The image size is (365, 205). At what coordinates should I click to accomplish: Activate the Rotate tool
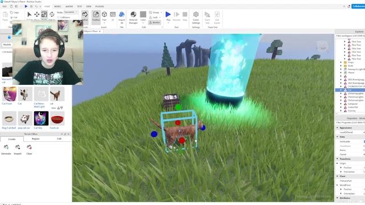tap(52, 14)
